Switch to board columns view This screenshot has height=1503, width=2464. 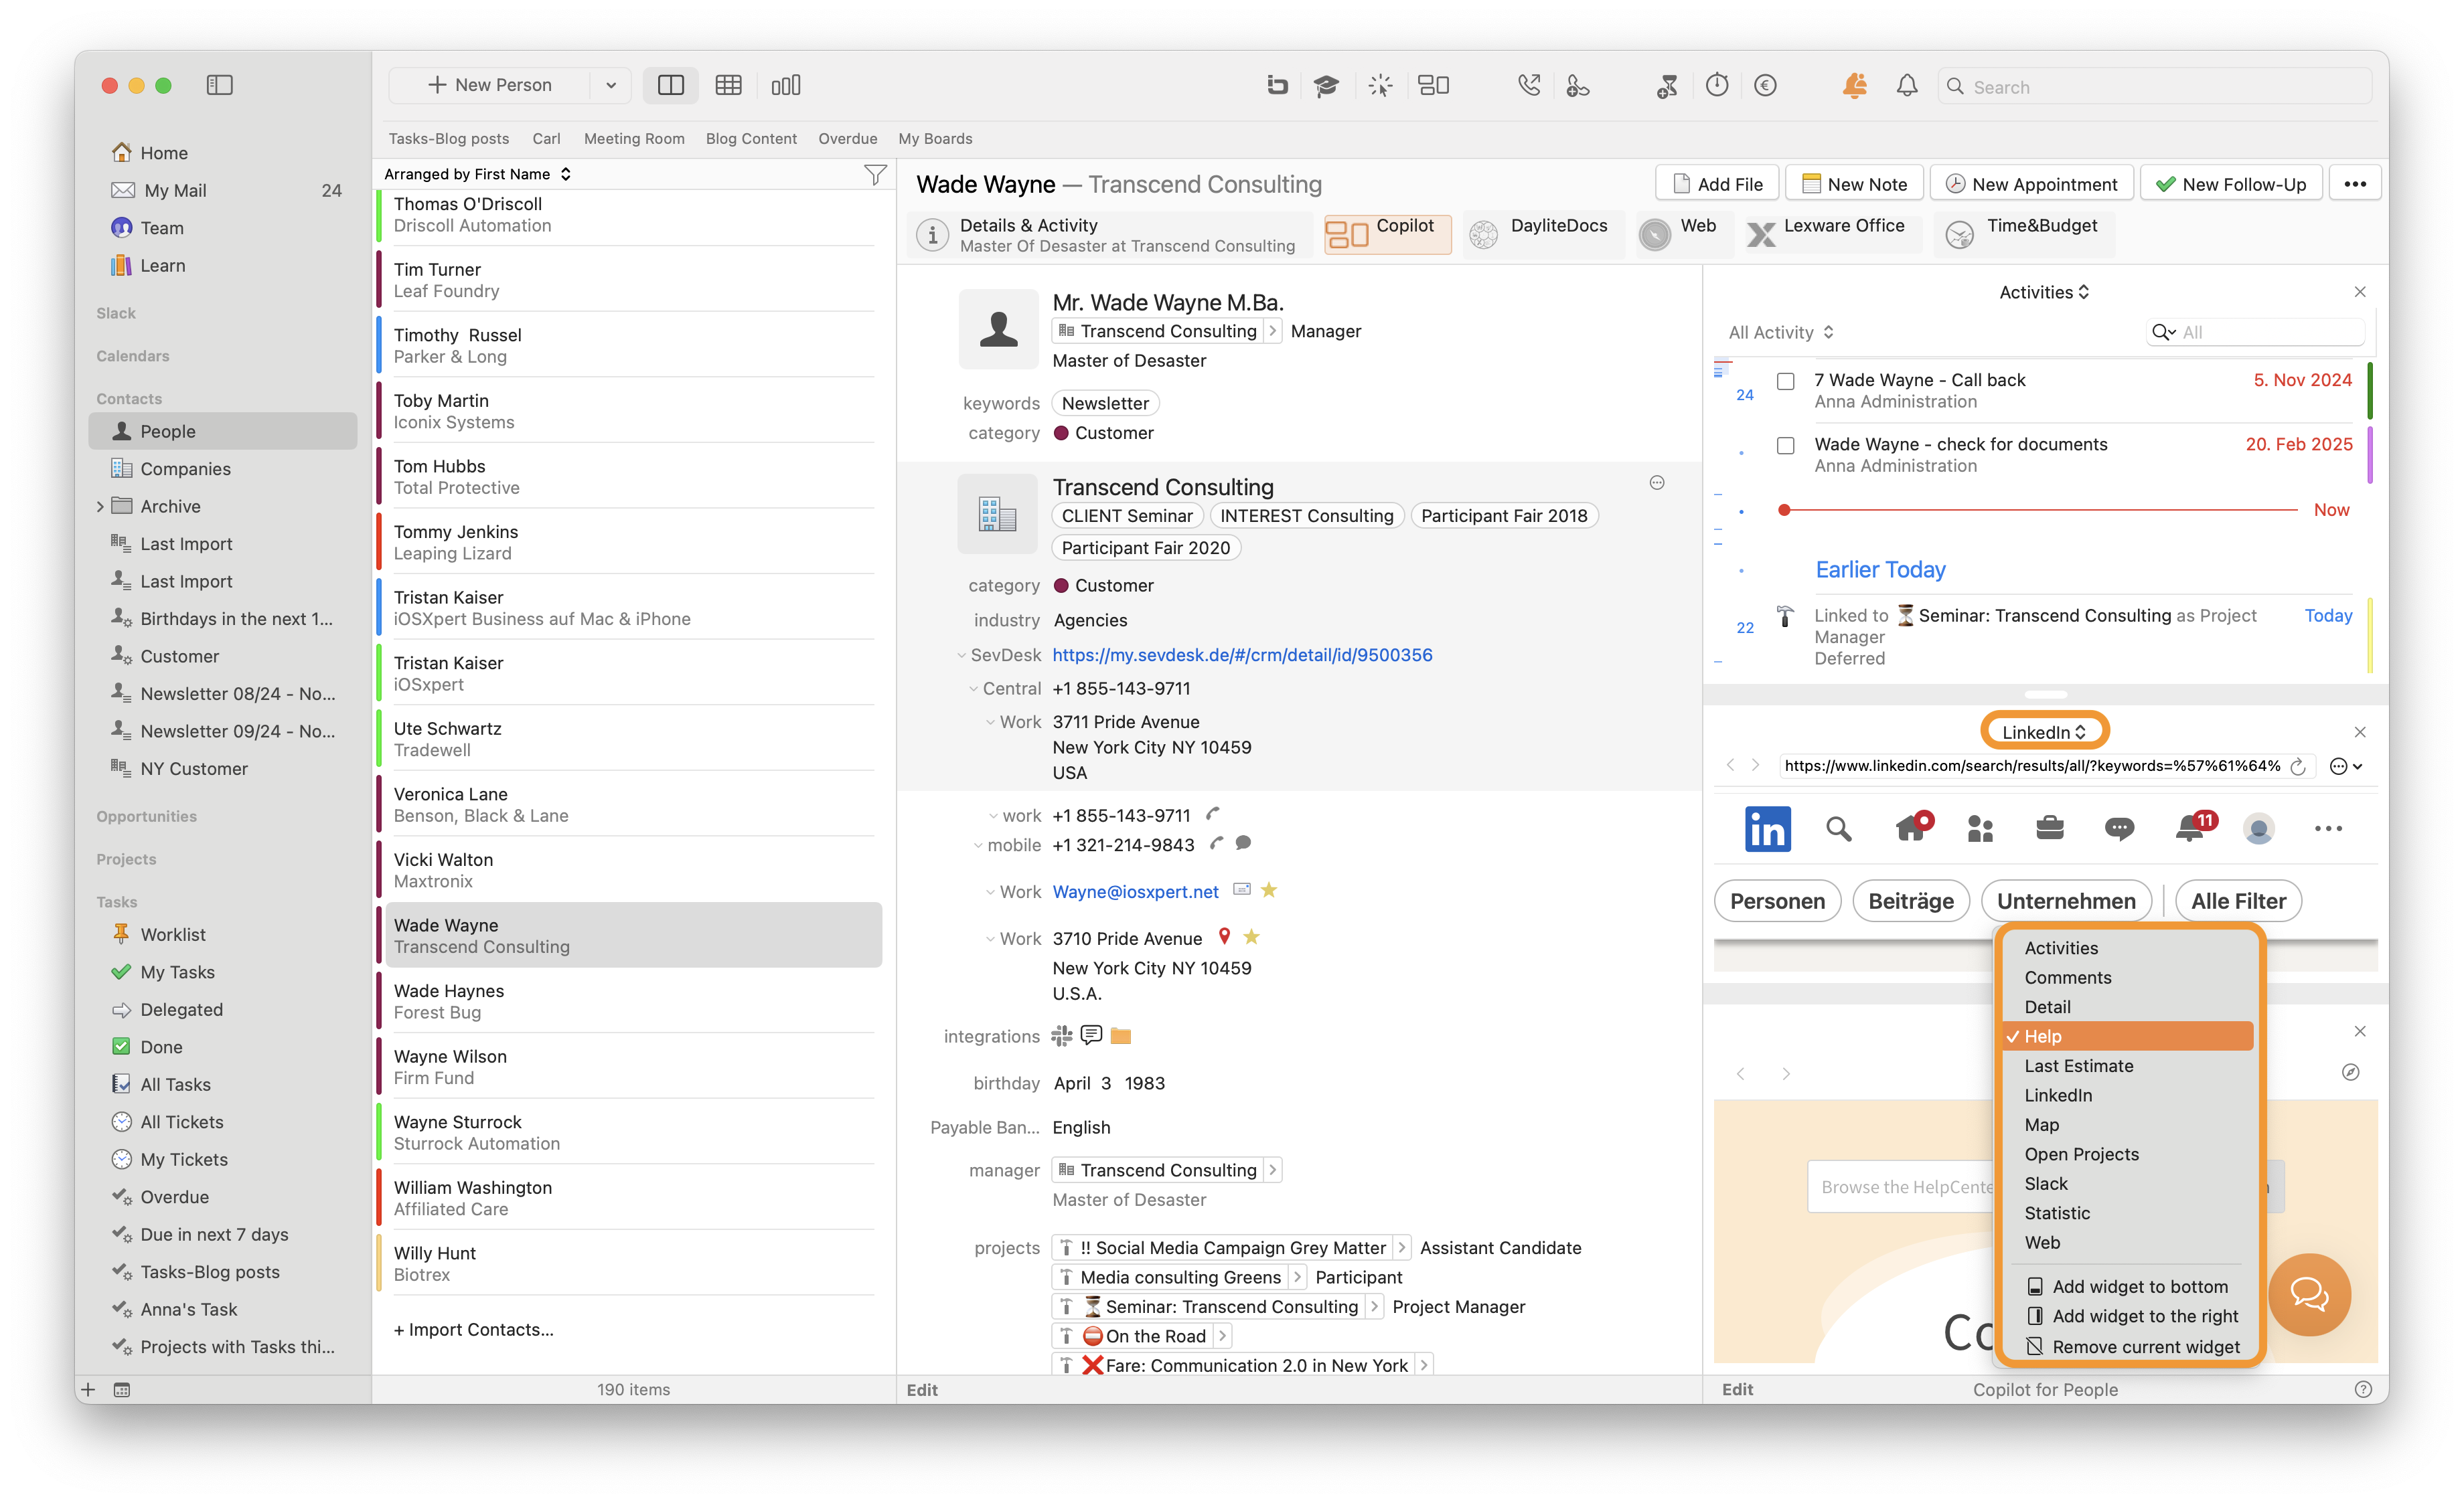tap(785, 85)
